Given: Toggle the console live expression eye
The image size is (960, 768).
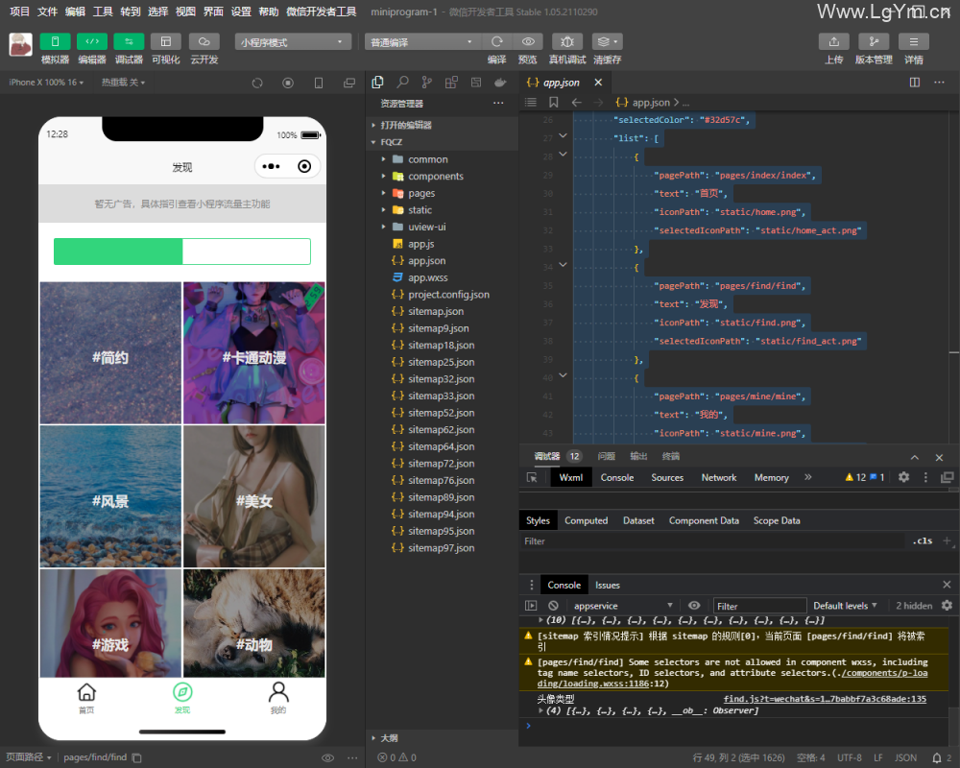Looking at the screenshot, I should (694, 606).
